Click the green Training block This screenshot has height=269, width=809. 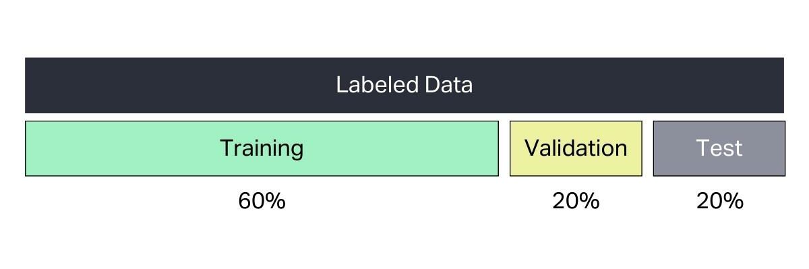click(262, 148)
